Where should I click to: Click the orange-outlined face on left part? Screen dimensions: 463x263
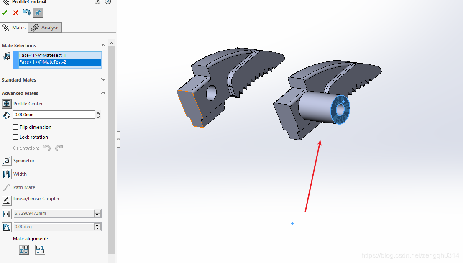point(189,109)
